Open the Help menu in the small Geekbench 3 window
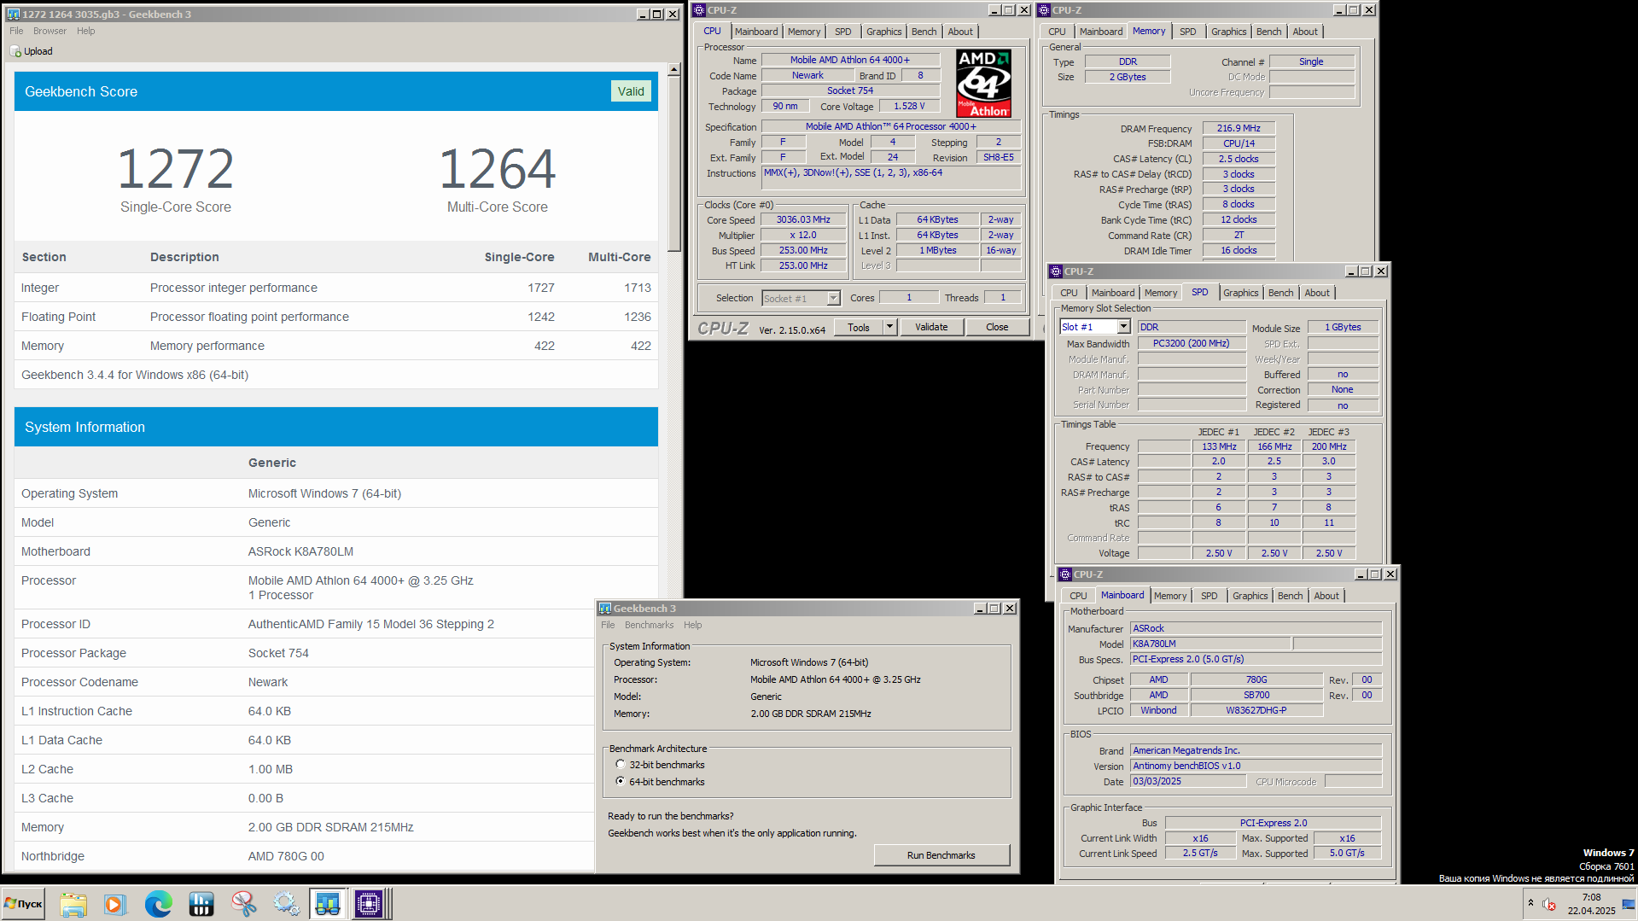This screenshot has width=1638, height=921. click(692, 625)
